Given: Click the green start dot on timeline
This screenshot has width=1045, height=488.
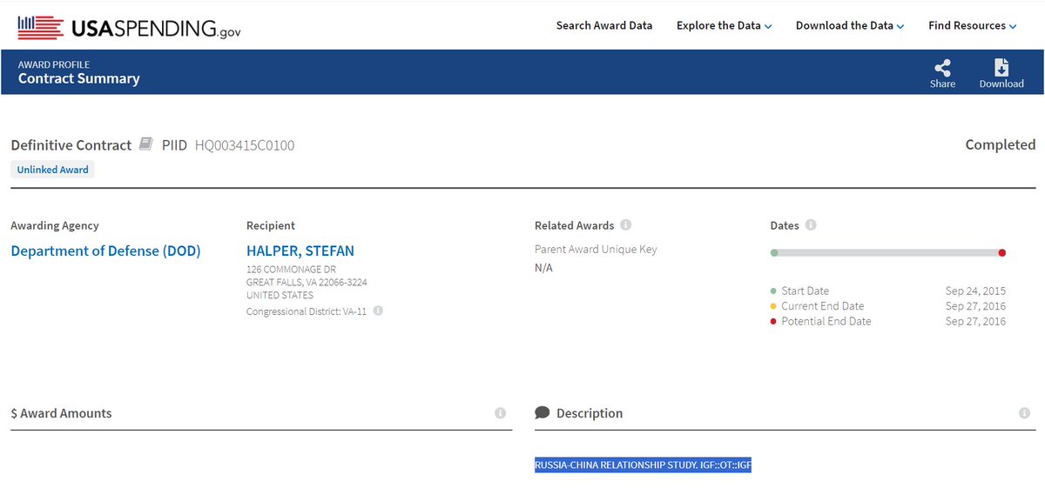Looking at the screenshot, I should pyautogui.click(x=774, y=253).
